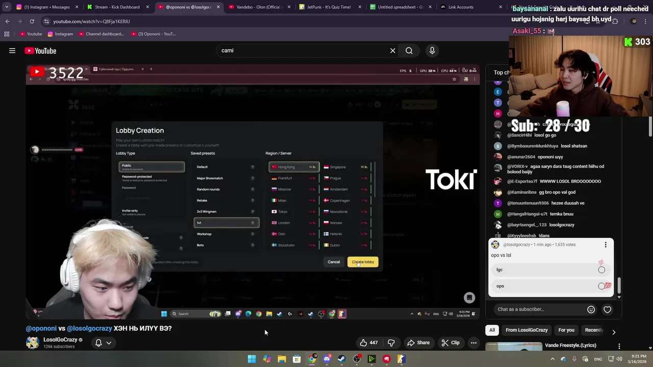Vote for 'opo' in the poll
This screenshot has height=367, width=653.
[551, 286]
